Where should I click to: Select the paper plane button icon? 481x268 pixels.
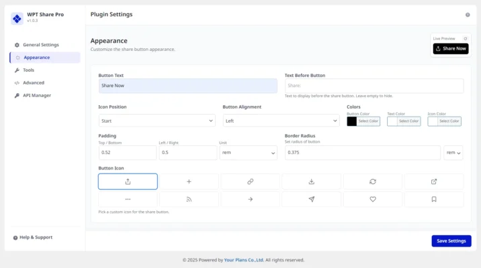311,199
